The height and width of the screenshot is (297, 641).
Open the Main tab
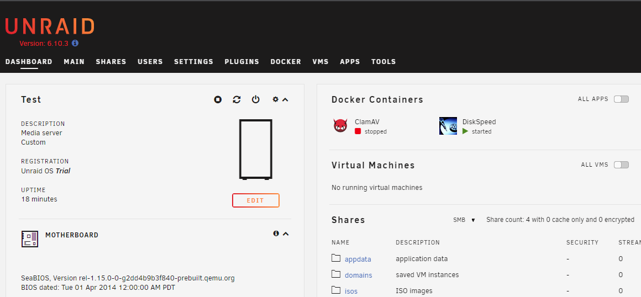click(74, 62)
